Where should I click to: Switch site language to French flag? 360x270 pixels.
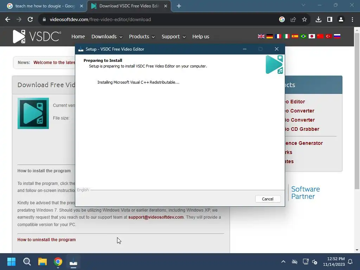coord(278,36)
